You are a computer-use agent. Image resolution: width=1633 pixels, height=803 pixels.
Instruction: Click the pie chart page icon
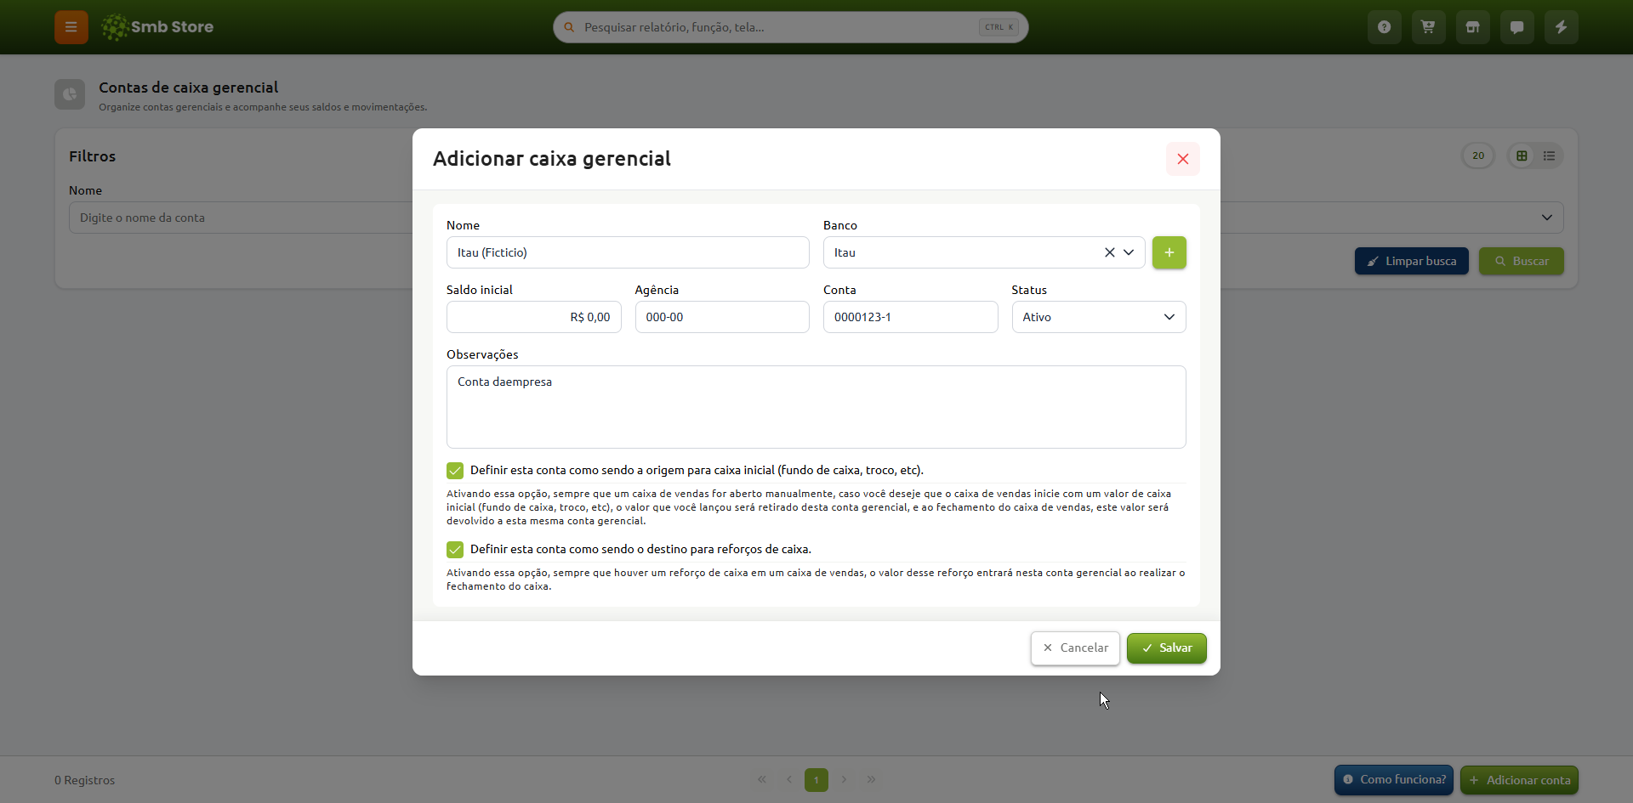(70, 94)
